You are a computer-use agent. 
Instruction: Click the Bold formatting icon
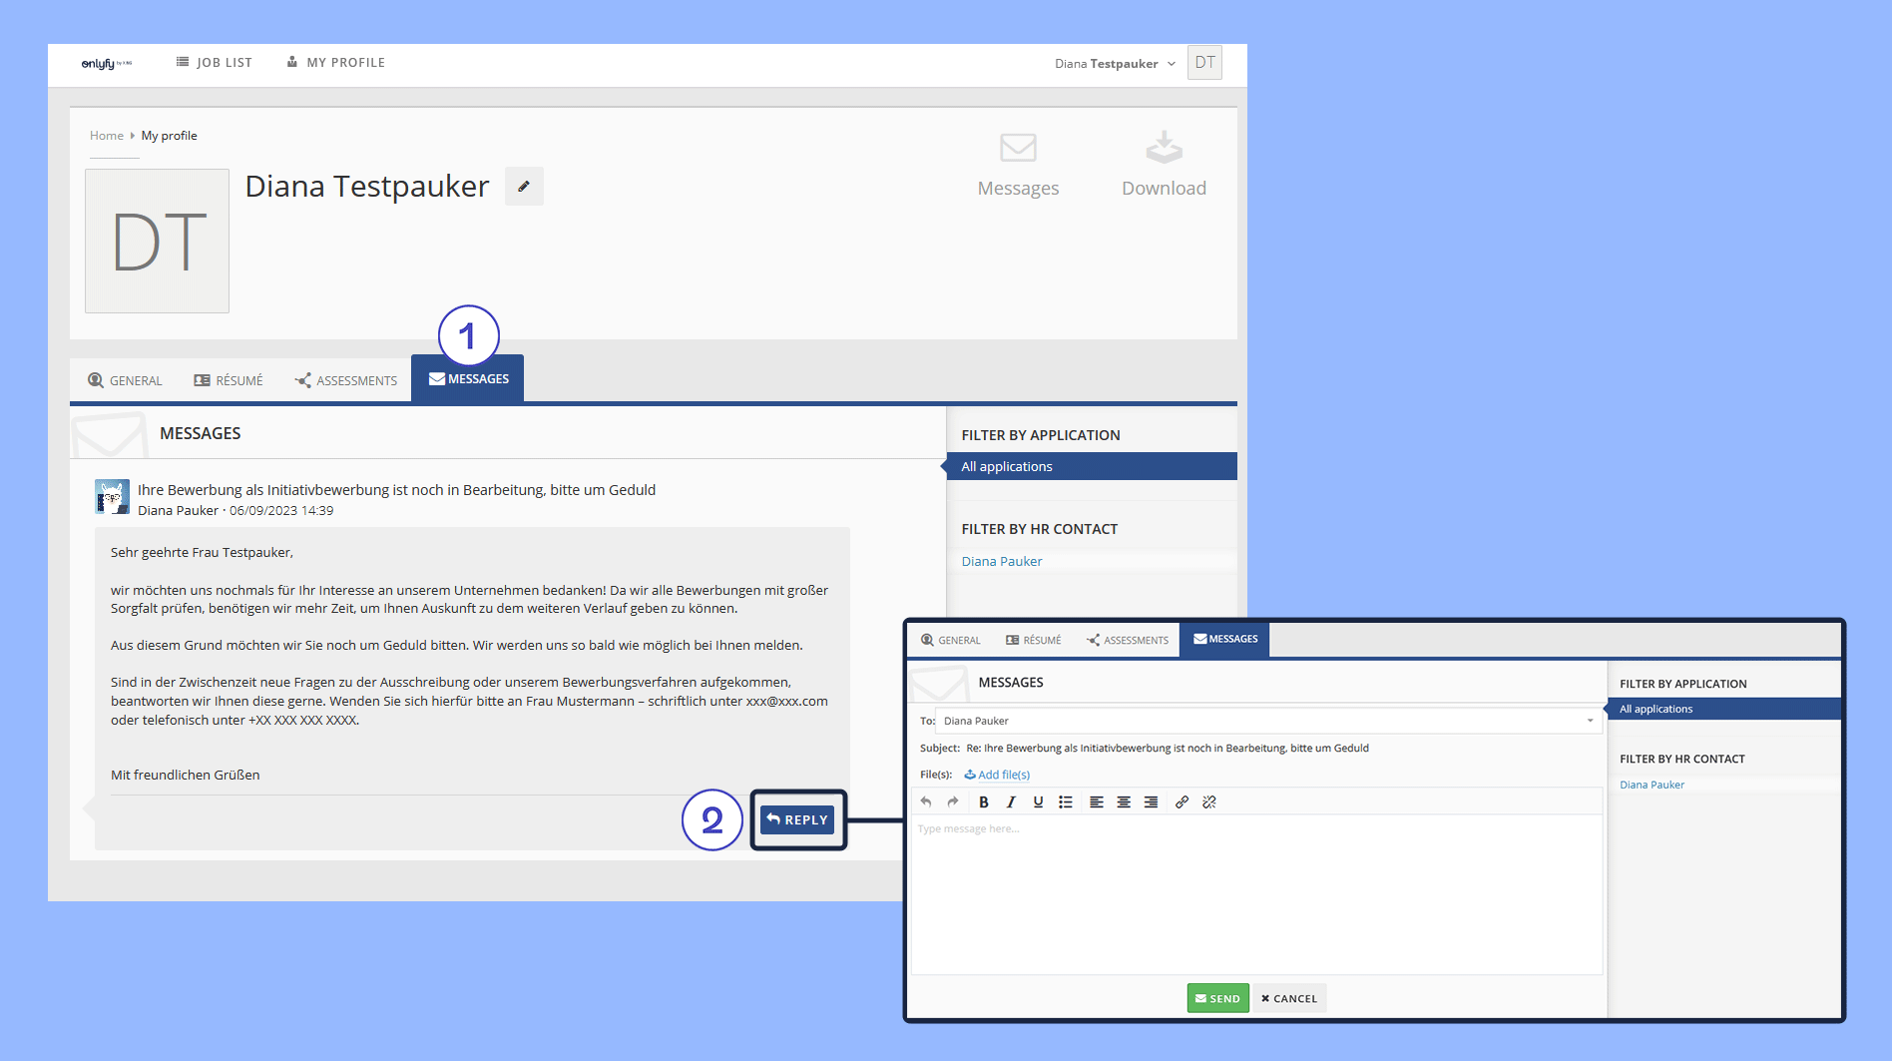tap(984, 801)
